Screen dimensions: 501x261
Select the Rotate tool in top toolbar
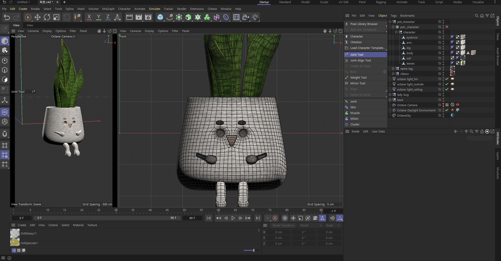pyautogui.click(x=47, y=17)
